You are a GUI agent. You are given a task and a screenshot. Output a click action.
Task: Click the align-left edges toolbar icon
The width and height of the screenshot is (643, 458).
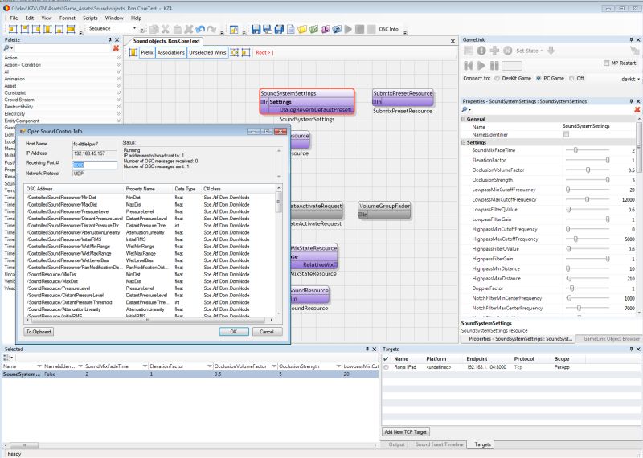pyautogui.click(x=13, y=29)
